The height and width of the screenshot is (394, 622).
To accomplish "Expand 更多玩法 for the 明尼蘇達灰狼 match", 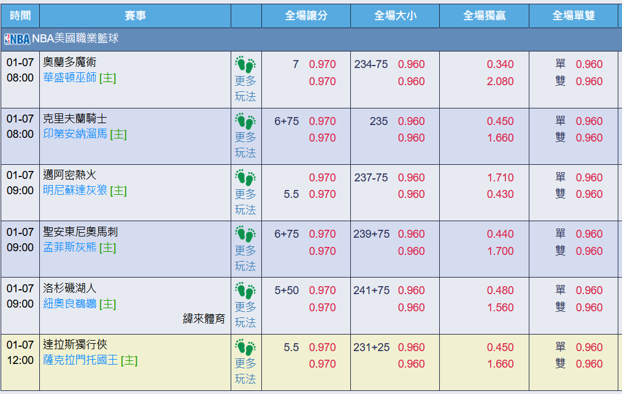I will point(245,202).
